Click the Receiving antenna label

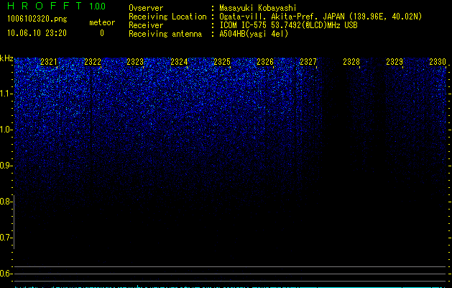pos(165,34)
